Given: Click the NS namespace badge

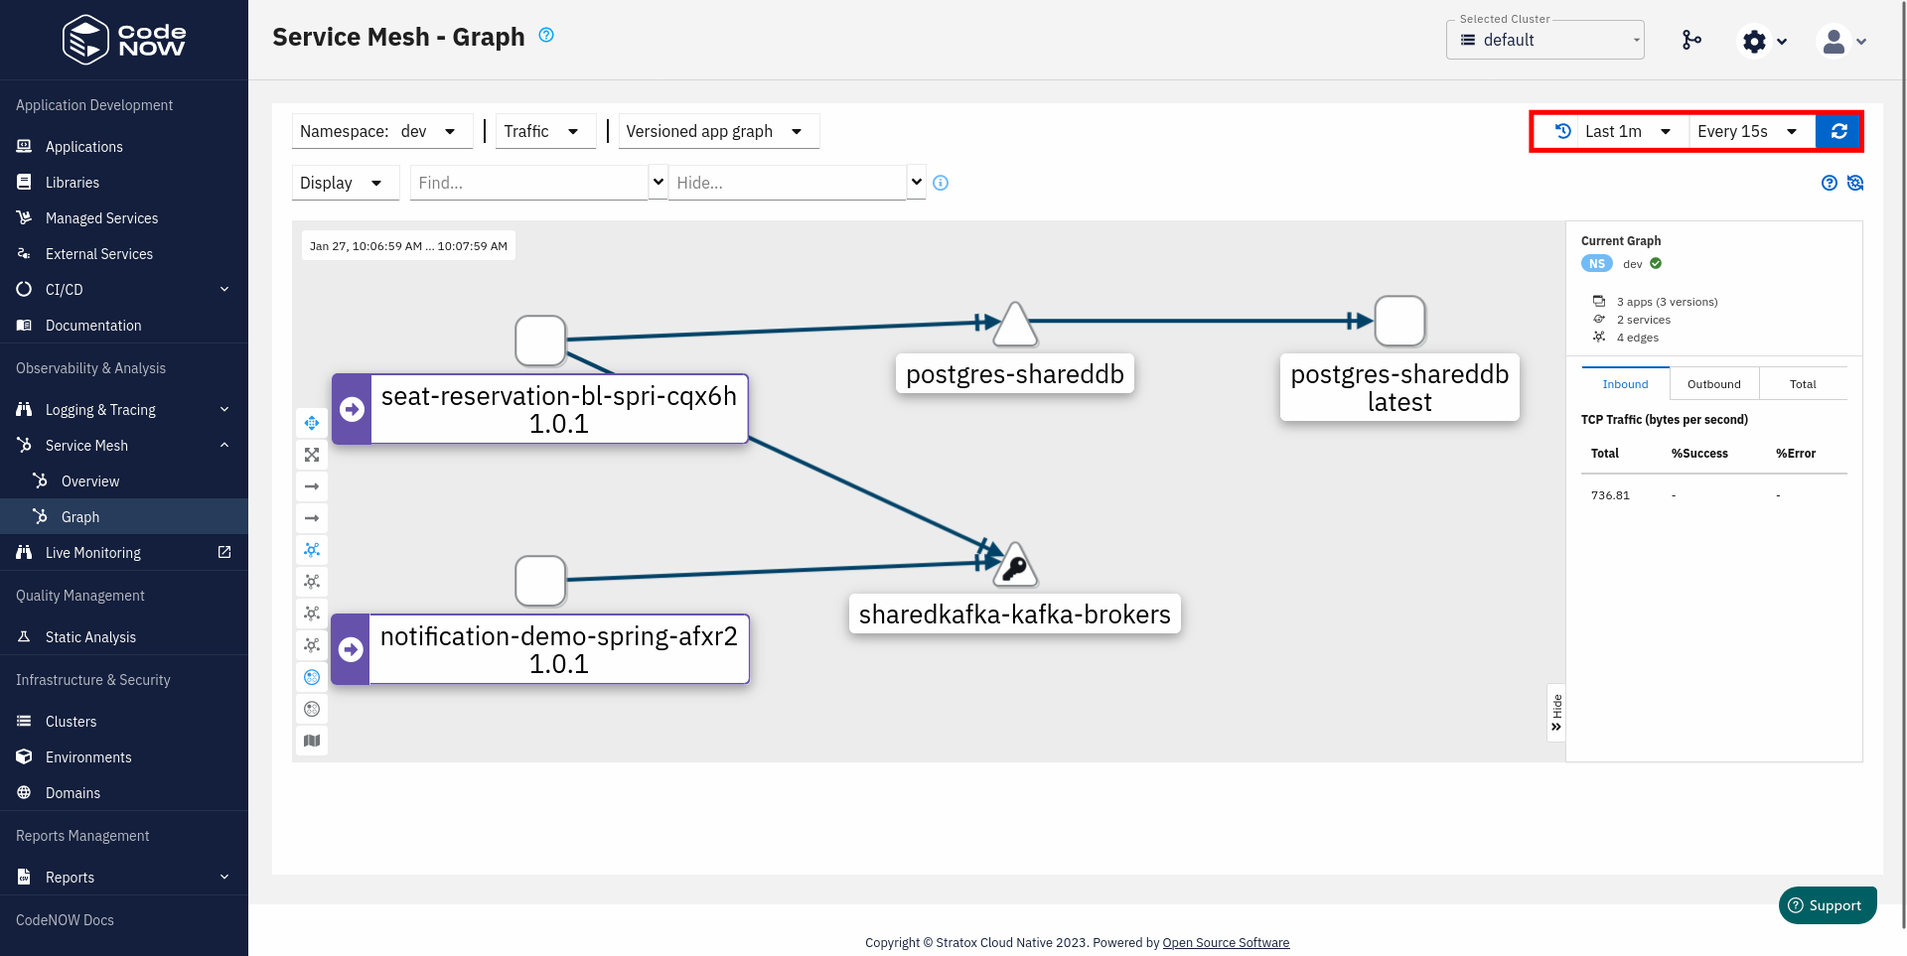Looking at the screenshot, I should 1597,263.
